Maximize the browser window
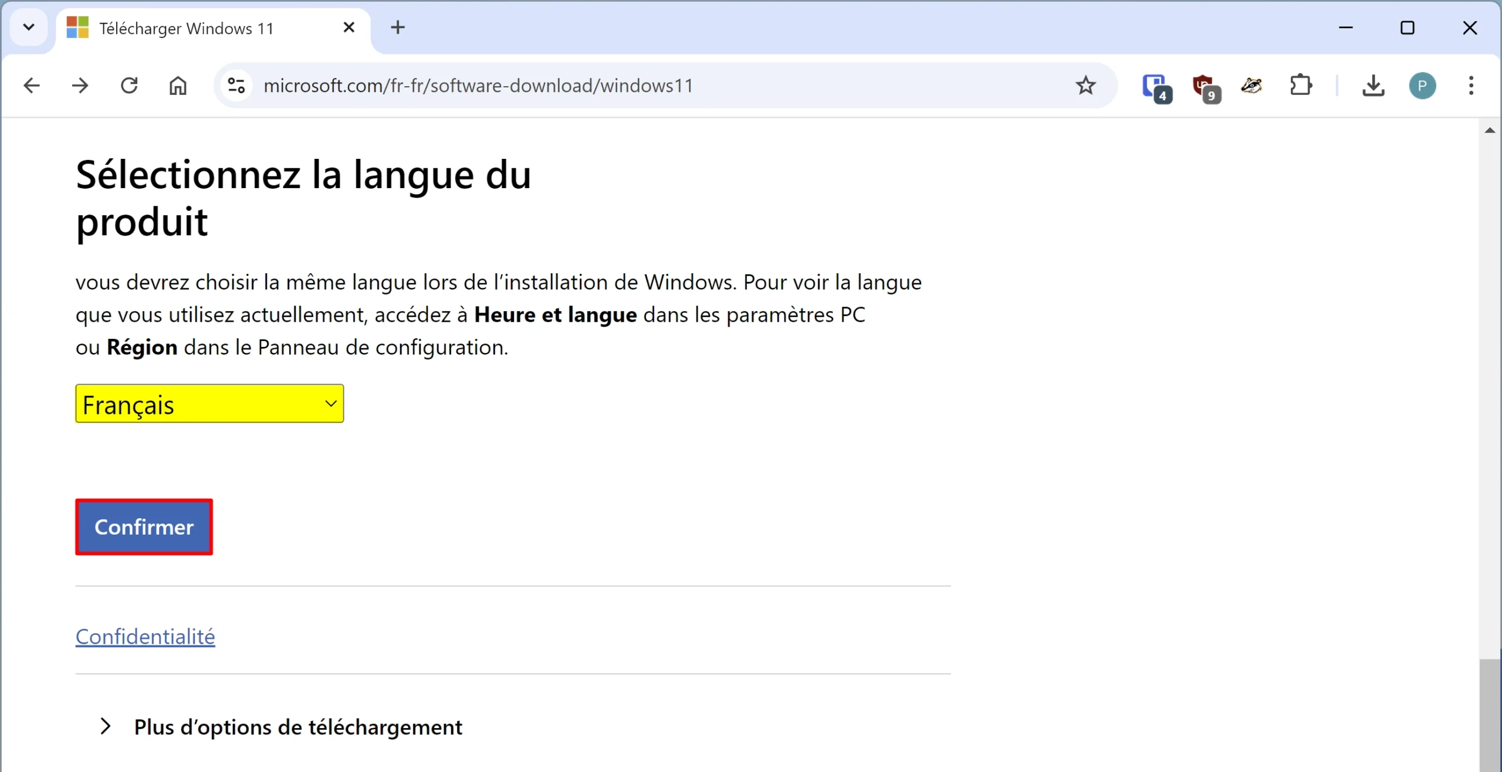 (1408, 28)
